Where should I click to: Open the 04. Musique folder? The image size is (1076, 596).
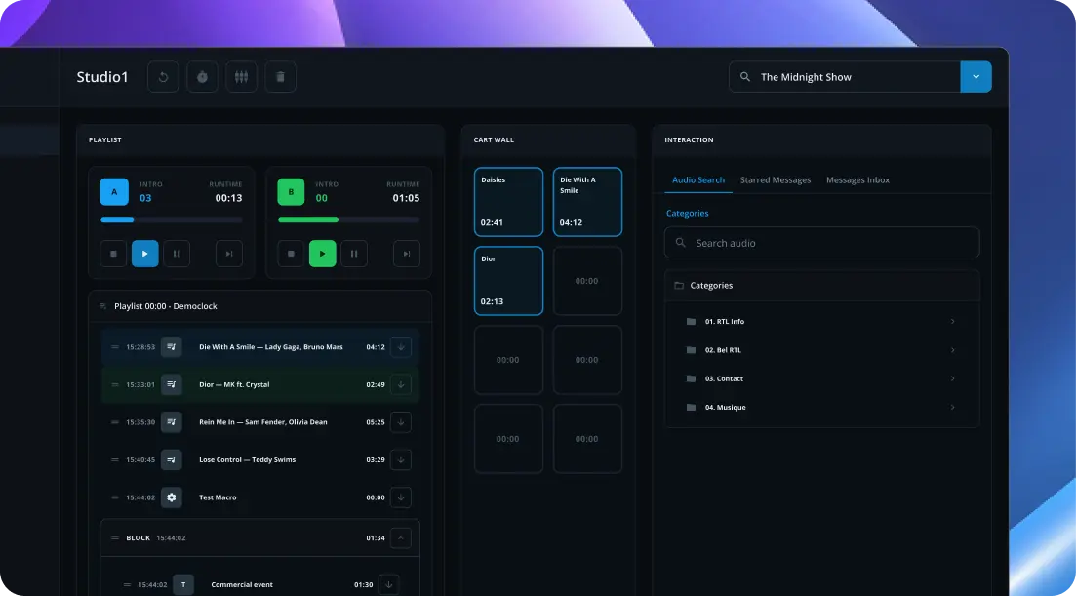(822, 408)
